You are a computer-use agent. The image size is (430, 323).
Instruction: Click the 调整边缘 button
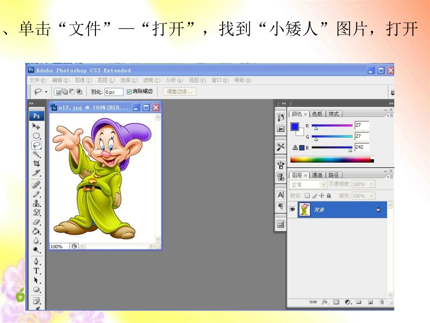pyautogui.click(x=179, y=92)
